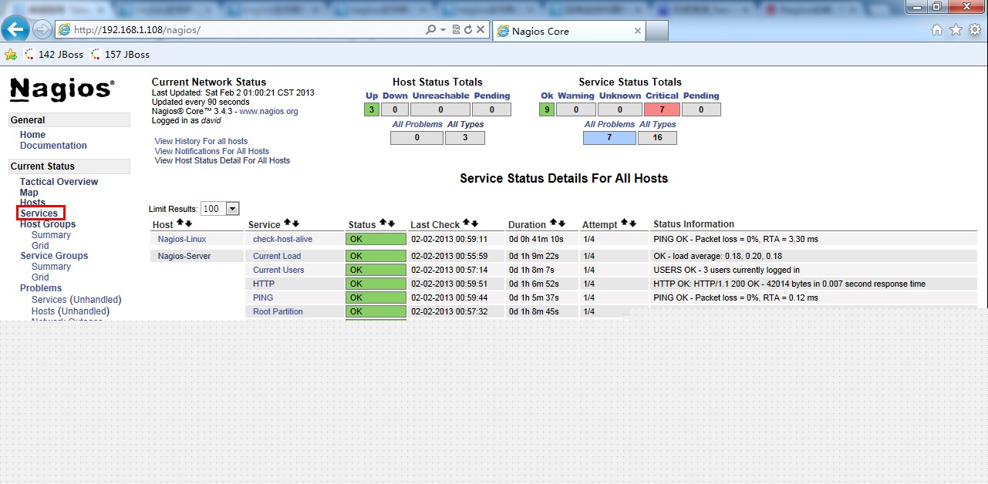Sort Host column ascending with up arrow
This screenshot has width=988, height=484.
tap(180, 224)
